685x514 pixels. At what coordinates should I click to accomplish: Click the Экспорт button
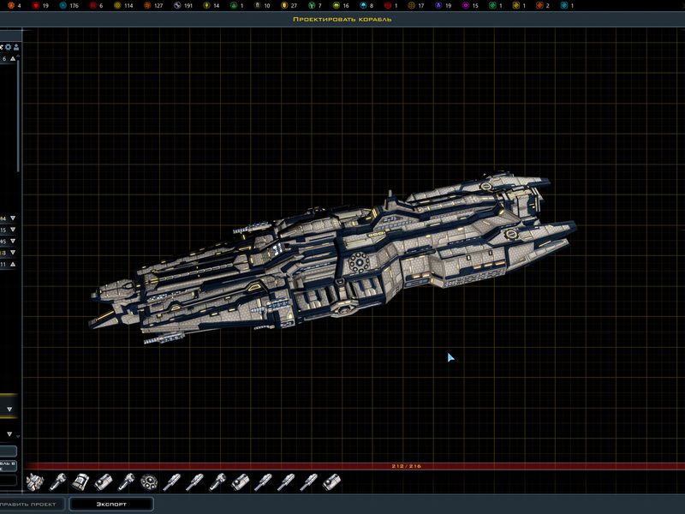pyautogui.click(x=111, y=504)
